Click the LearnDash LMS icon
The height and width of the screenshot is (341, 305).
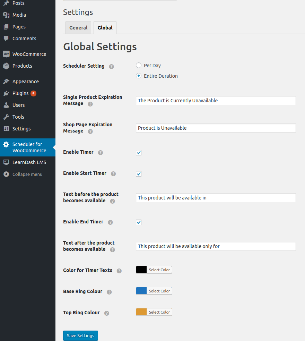[x=6, y=162]
